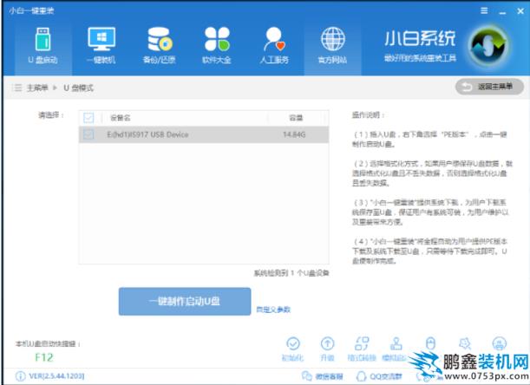Click the 小白系统 round logo icon
Viewport: 530px width, 385px height.
488,46
